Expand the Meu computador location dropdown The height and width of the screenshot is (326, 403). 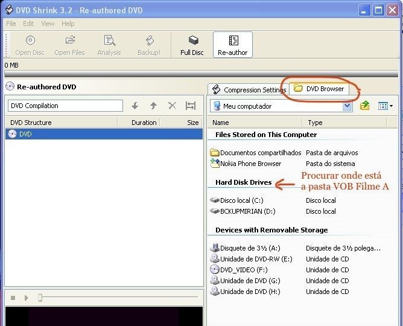[347, 106]
